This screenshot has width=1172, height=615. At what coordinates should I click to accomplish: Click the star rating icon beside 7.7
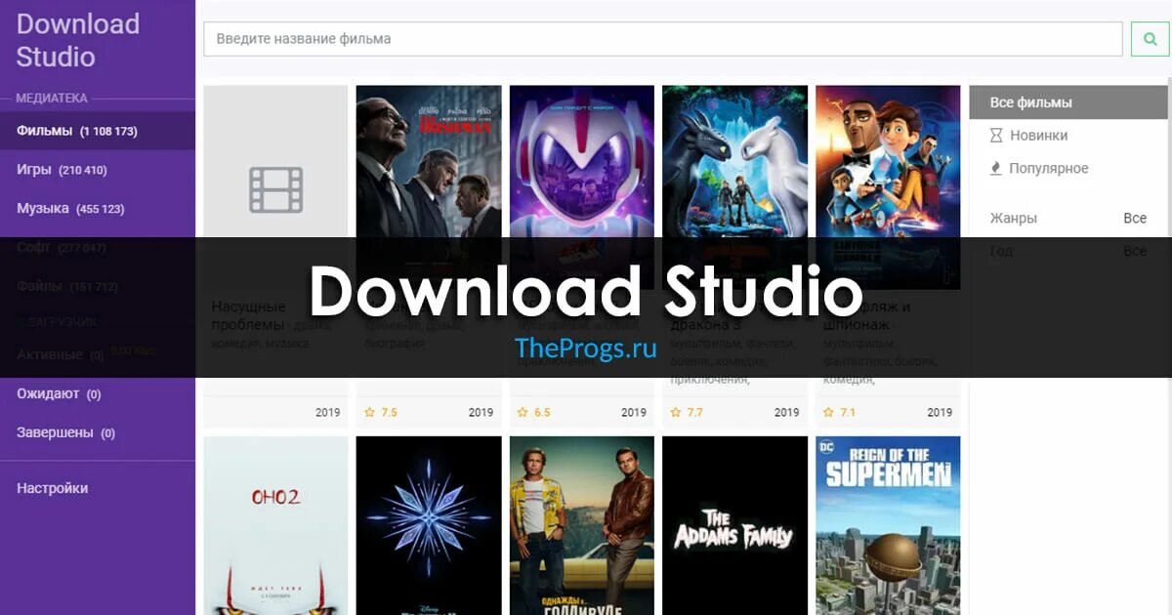tap(676, 413)
